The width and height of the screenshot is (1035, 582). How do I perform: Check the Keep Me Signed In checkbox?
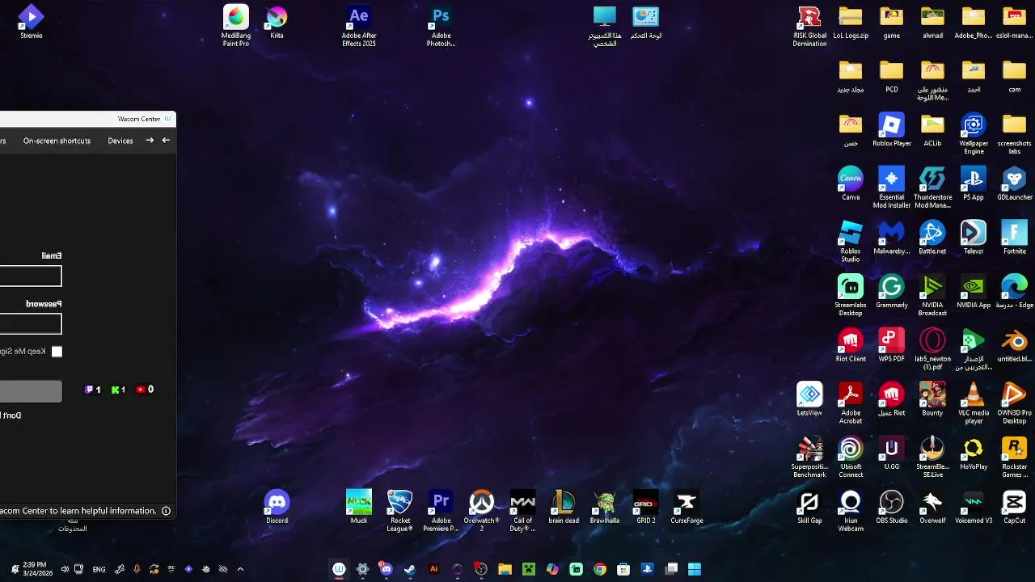pyautogui.click(x=57, y=352)
